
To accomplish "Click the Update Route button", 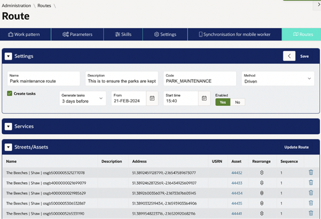I will pos(296,147).
